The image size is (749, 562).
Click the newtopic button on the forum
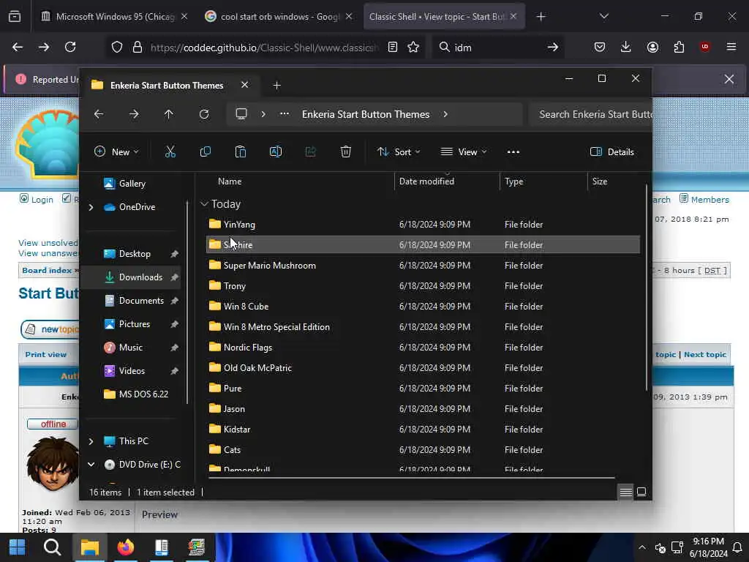click(x=50, y=329)
